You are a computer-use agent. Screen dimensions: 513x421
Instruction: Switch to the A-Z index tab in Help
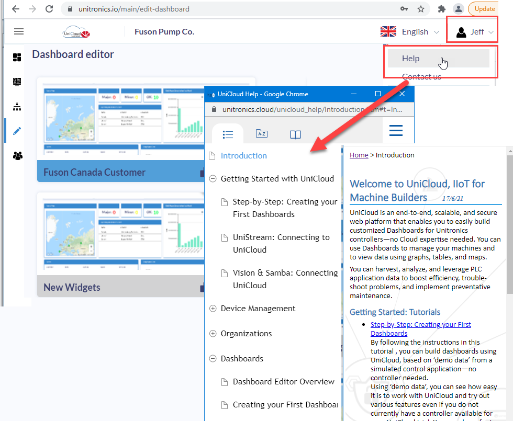tap(261, 134)
